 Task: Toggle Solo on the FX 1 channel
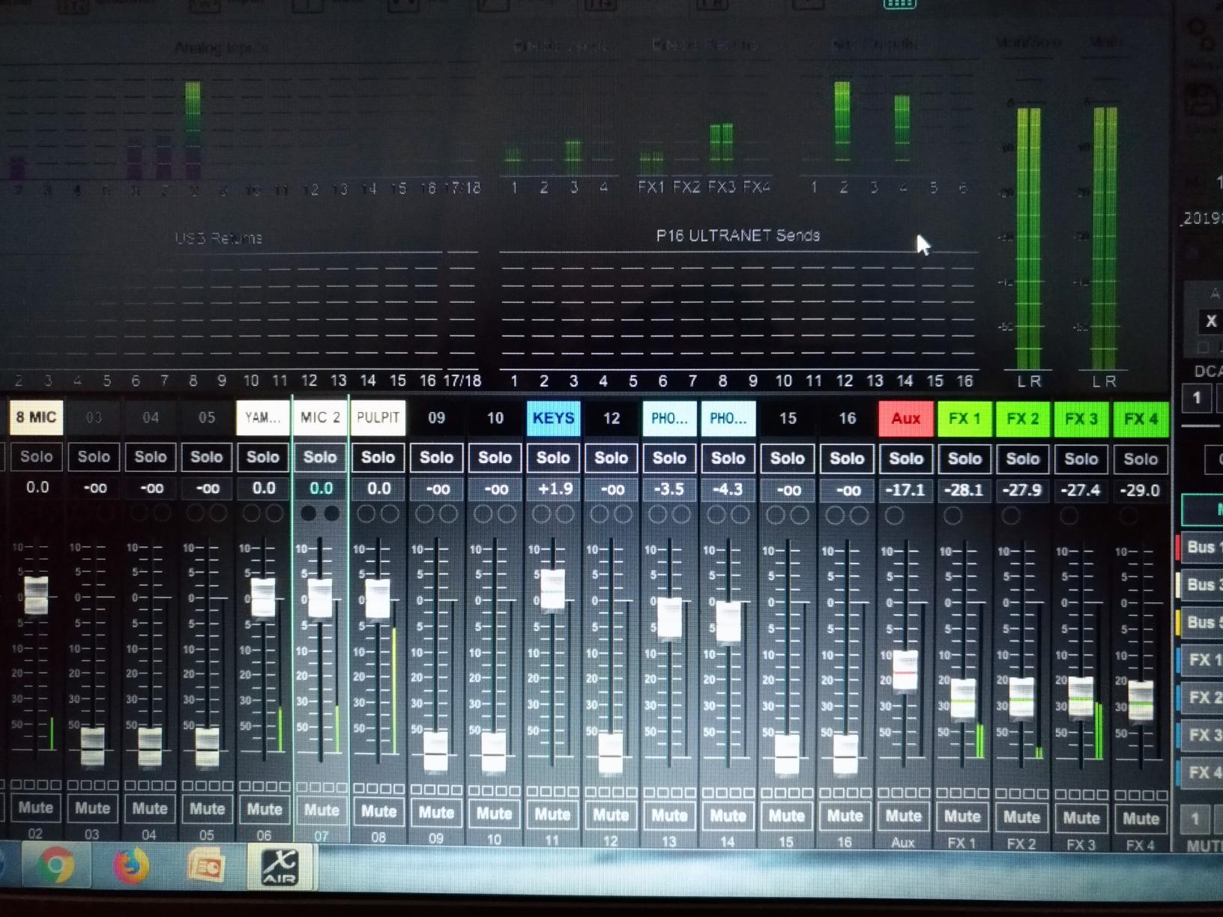[964, 458]
